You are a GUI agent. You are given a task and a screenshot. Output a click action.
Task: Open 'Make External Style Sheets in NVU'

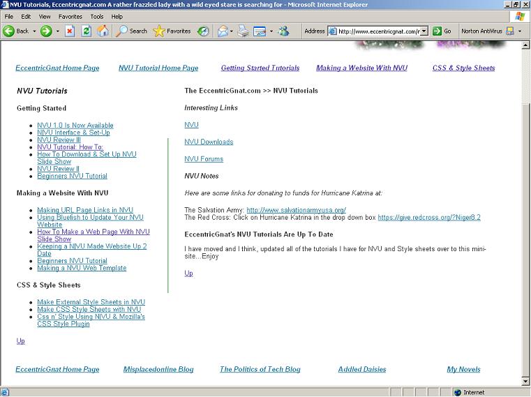(x=91, y=302)
